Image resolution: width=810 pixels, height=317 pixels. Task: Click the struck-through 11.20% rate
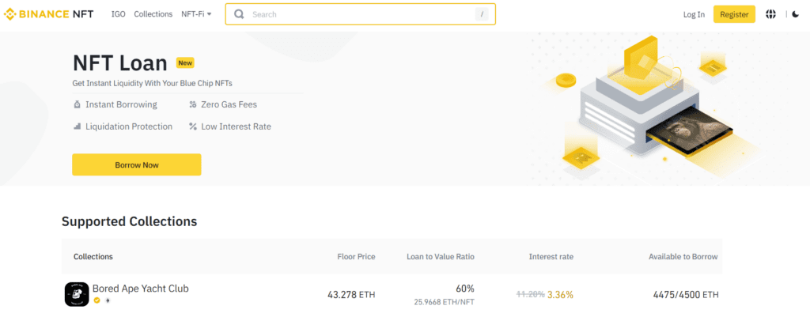pyautogui.click(x=531, y=294)
